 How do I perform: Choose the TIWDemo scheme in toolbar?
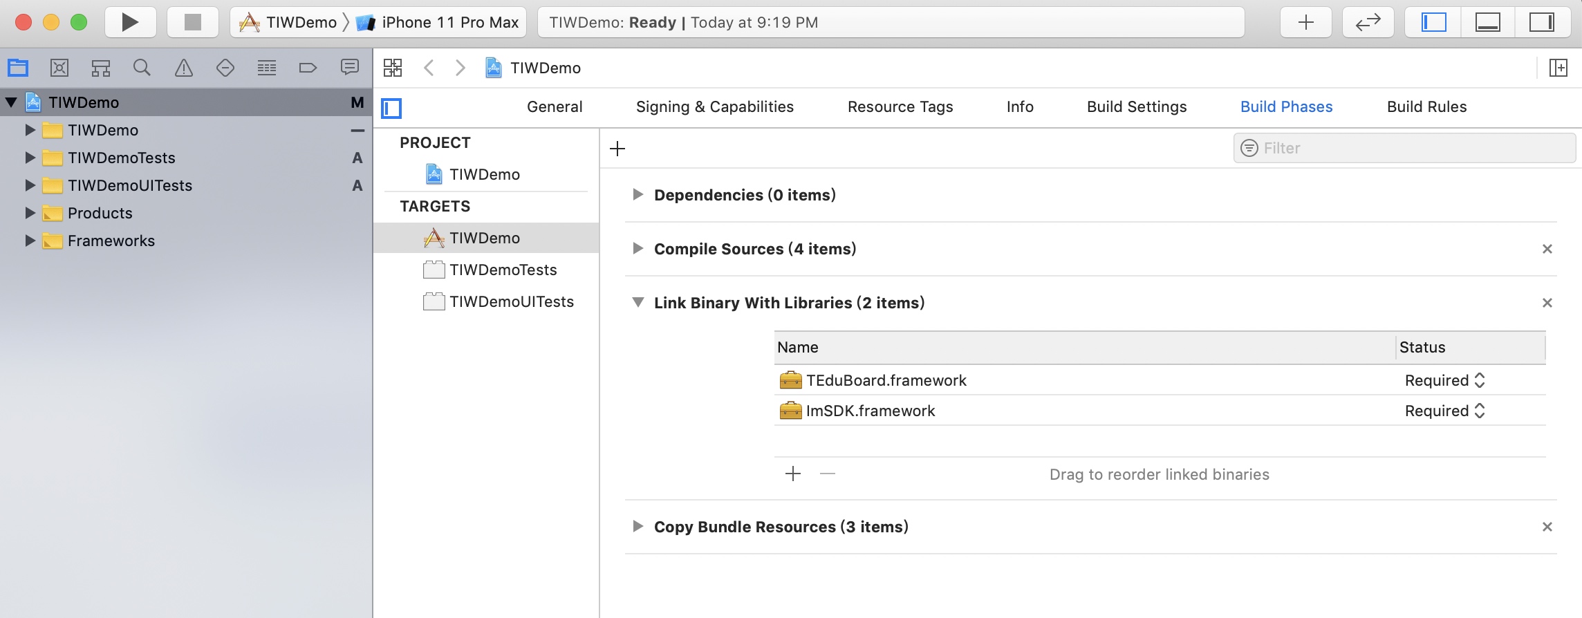[288, 22]
